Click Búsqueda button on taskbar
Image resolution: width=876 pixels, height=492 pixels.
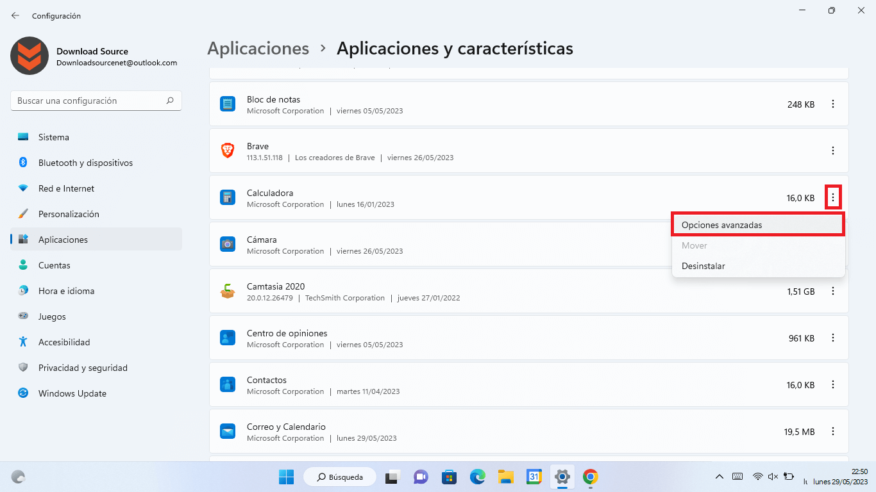click(339, 477)
